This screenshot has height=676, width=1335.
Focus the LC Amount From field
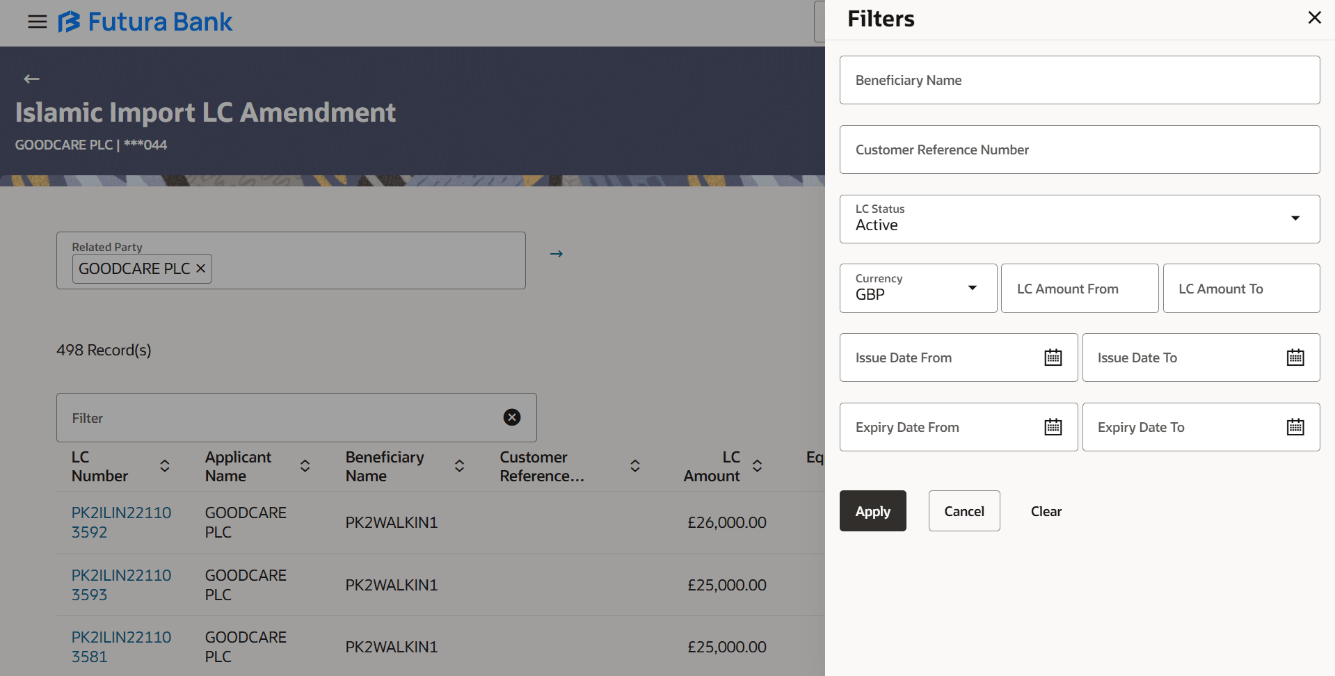(1080, 288)
